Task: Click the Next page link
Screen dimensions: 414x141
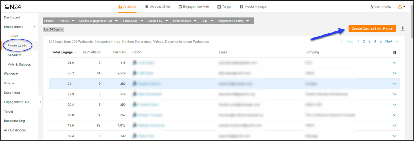Action: click(389, 42)
